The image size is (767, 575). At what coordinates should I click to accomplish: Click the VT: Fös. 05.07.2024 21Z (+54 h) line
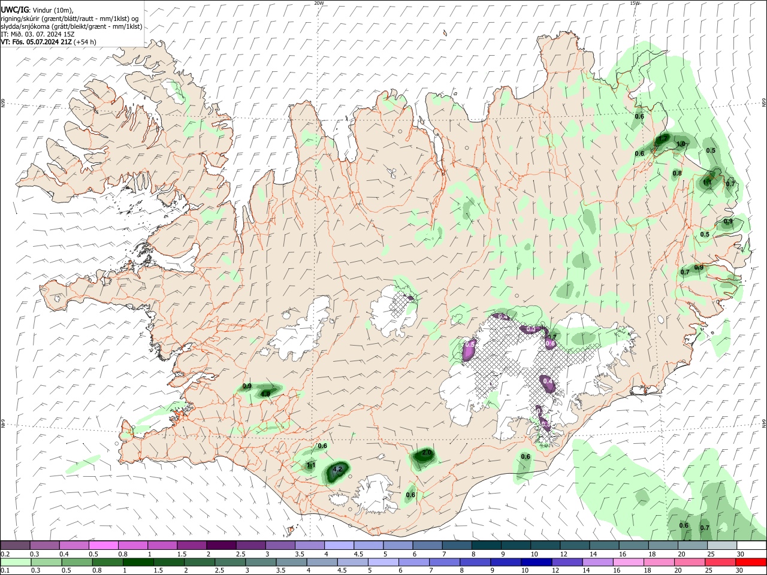click(x=48, y=42)
